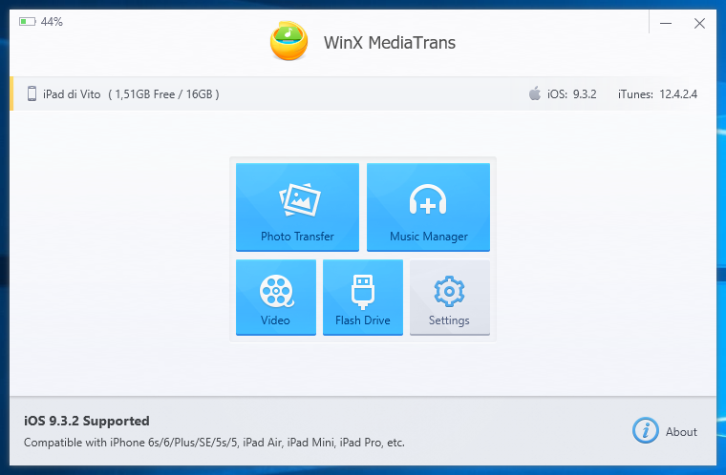The image size is (726, 475).
Task: Click the 'iTunes: 12.4.2.4' version text
Action: 657,94
